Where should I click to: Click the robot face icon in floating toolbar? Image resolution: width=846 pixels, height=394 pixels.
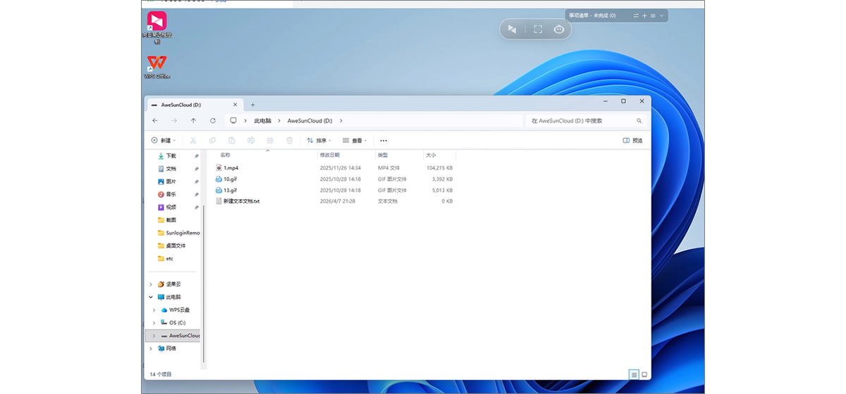(559, 29)
